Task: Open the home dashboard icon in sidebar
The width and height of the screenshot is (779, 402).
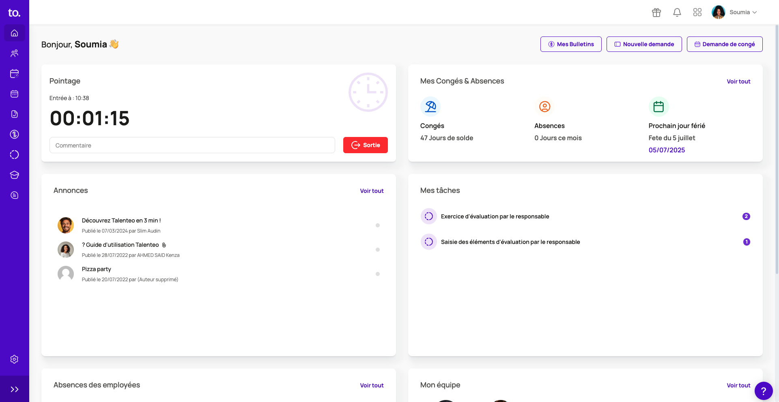Action: click(x=15, y=33)
